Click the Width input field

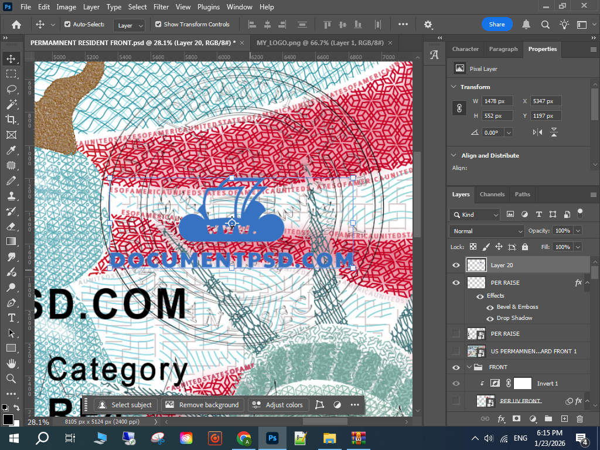[497, 101]
